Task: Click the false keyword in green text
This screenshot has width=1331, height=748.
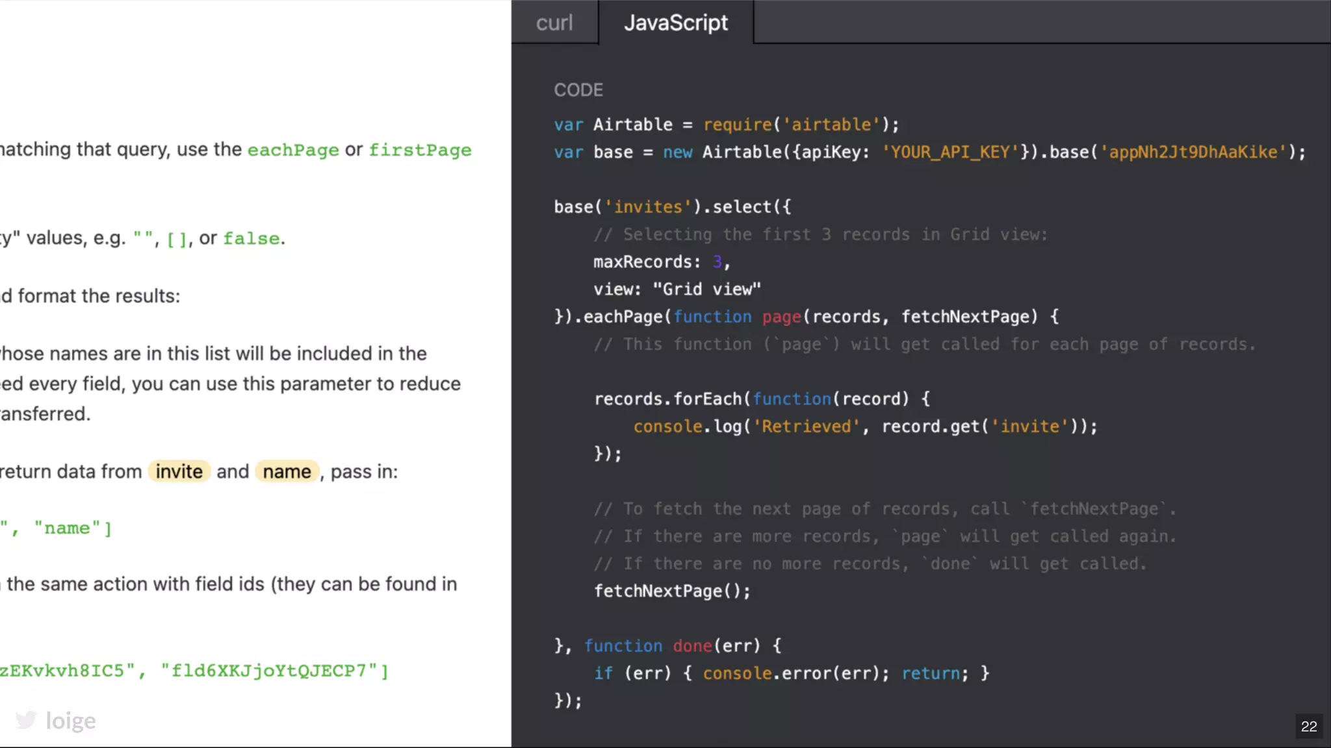Action: coord(252,238)
